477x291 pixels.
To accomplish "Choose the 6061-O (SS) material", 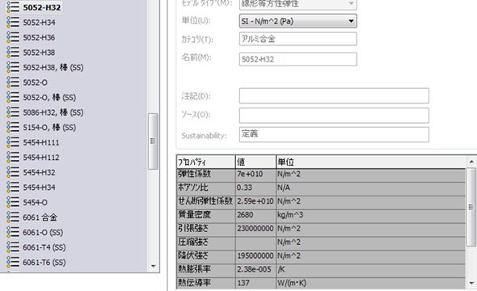I will click(43, 232).
